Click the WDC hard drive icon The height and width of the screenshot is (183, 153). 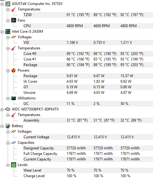tap(8, 109)
